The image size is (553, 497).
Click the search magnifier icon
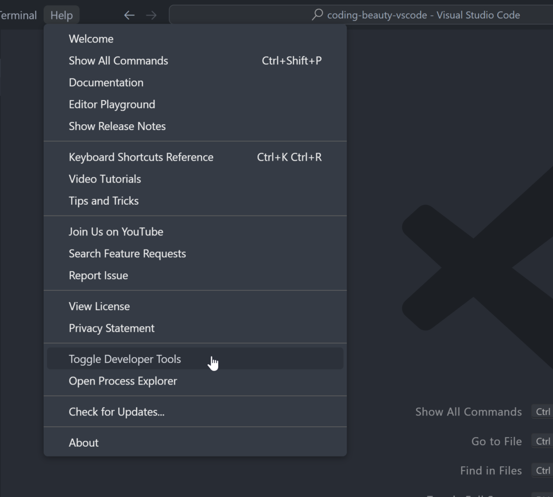click(318, 15)
